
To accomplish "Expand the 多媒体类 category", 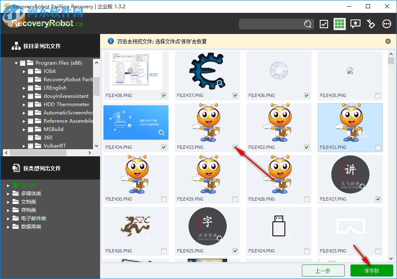I will pos(8,193).
